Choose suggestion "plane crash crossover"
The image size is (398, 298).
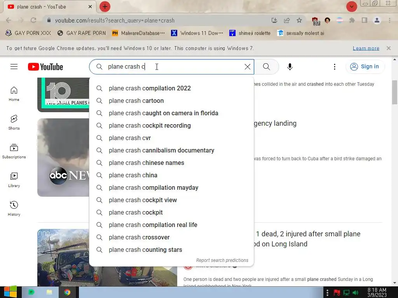171,237
